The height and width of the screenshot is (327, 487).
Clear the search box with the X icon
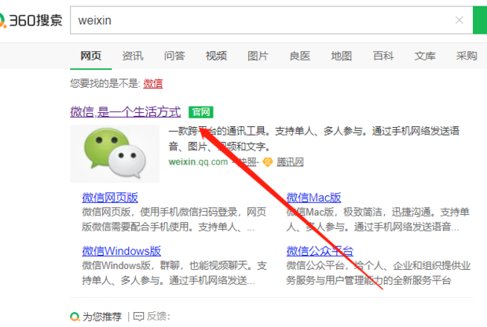pos(459,20)
